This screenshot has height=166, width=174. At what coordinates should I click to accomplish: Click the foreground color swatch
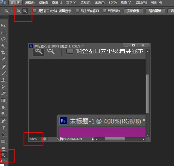point(2,165)
